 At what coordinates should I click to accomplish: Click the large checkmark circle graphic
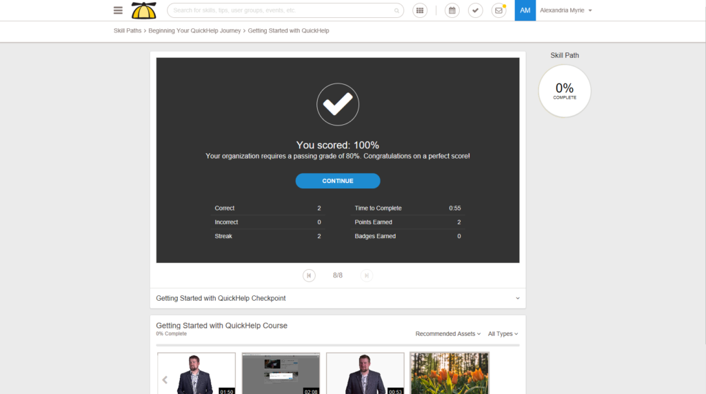(338, 104)
